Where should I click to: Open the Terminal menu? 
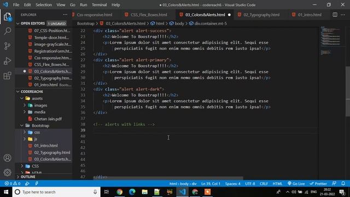(x=99, y=5)
